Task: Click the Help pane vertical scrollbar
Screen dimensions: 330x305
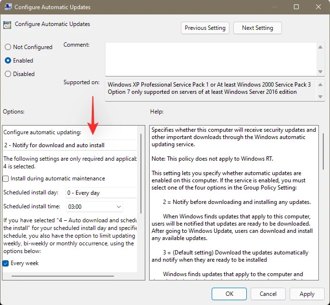Action: 323,152
